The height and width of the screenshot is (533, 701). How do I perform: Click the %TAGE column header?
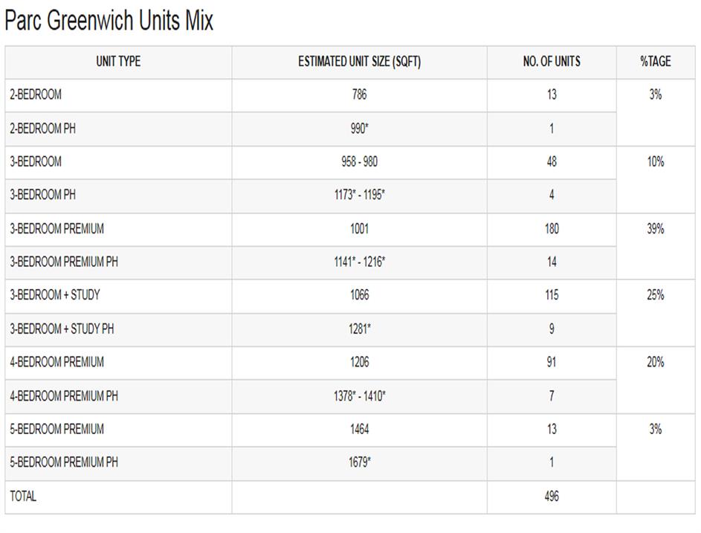click(x=655, y=62)
